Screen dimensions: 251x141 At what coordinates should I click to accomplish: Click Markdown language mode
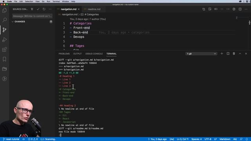click(x=225, y=139)
